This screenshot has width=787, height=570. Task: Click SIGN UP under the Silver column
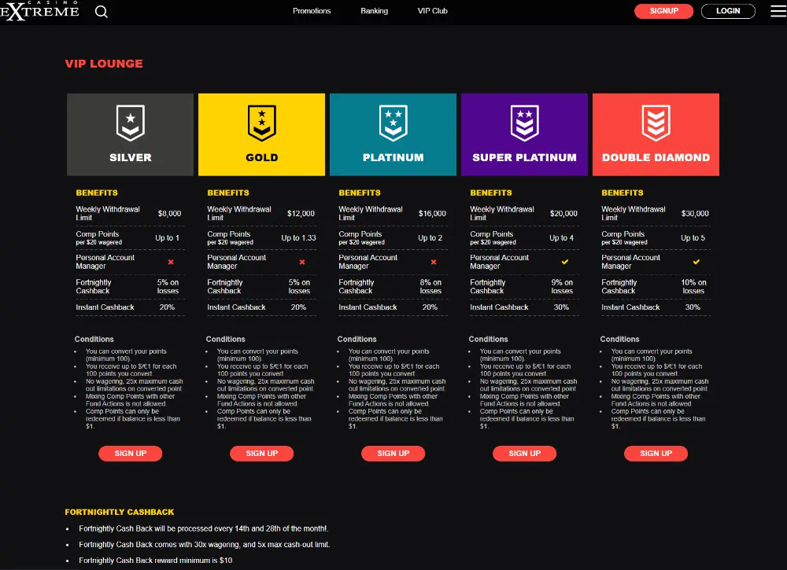click(x=131, y=453)
